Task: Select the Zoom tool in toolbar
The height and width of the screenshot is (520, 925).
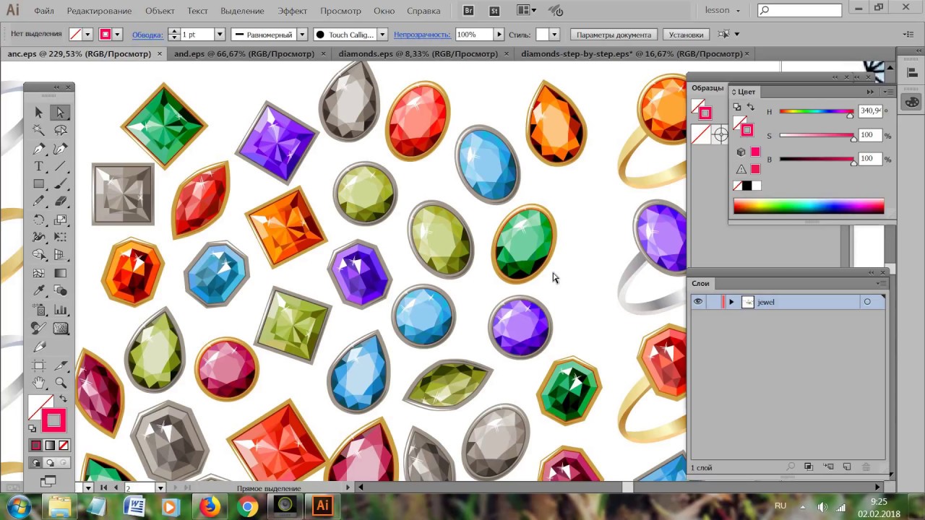Action: (61, 382)
